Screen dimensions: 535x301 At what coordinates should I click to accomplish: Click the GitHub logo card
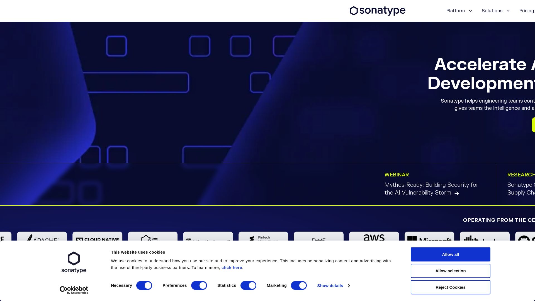point(525,236)
